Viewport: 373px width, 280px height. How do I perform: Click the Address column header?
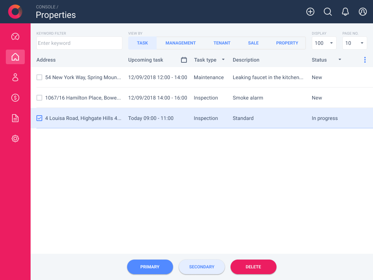click(46, 60)
